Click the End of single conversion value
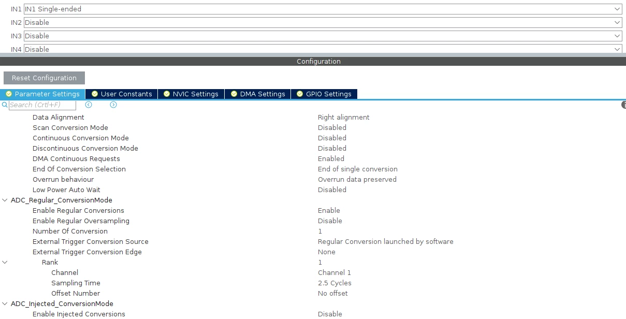Screen dimensions: 626x319 [358, 169]
